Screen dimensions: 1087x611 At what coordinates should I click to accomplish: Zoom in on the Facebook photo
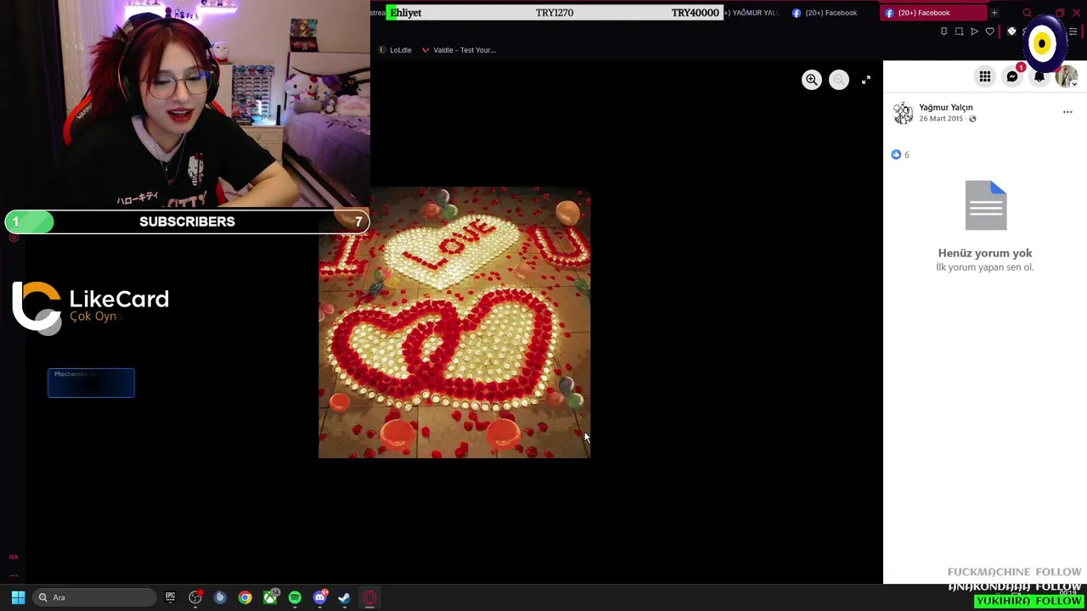812,80
